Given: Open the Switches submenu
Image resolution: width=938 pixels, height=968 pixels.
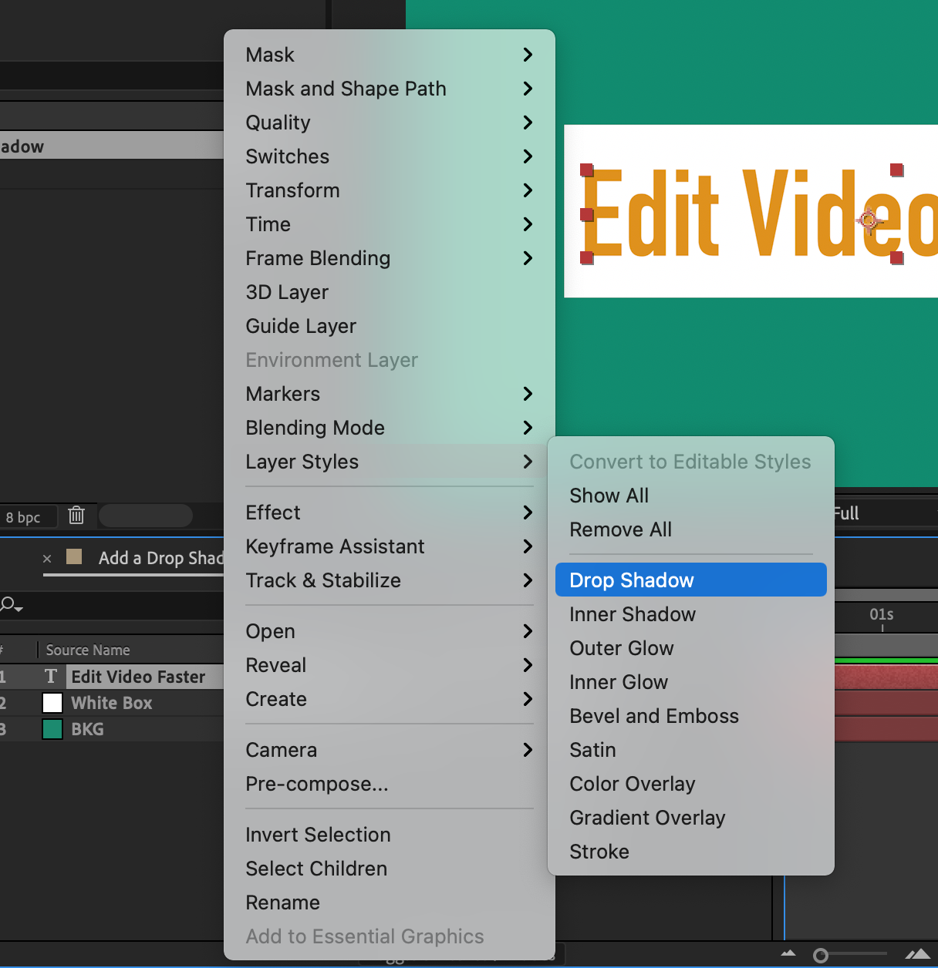Looking at the screenshot, I should tap(390, 156).
